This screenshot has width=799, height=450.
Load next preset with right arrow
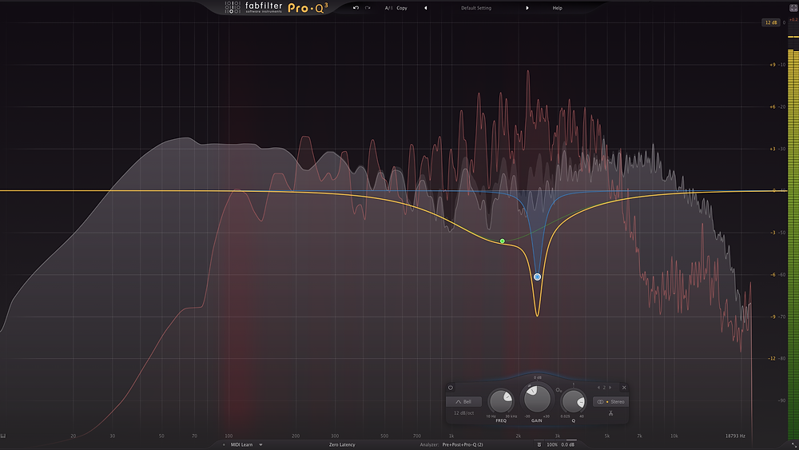[x=527, y=8]
